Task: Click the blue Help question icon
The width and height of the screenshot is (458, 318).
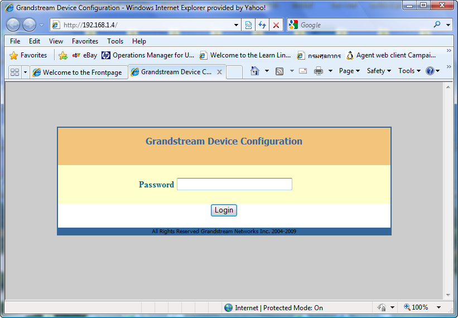Action: [430, 71]
